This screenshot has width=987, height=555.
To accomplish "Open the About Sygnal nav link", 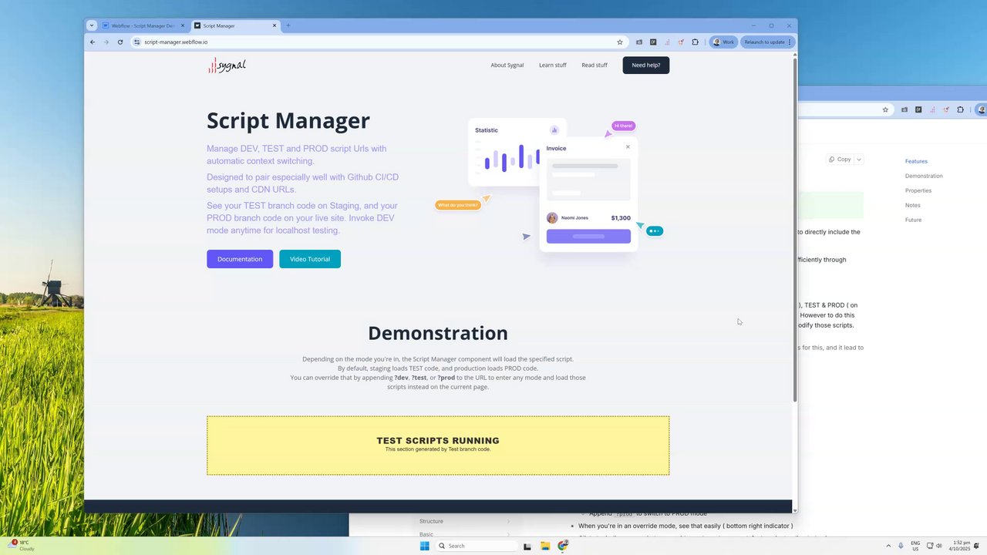I will [x=507, y=65].
